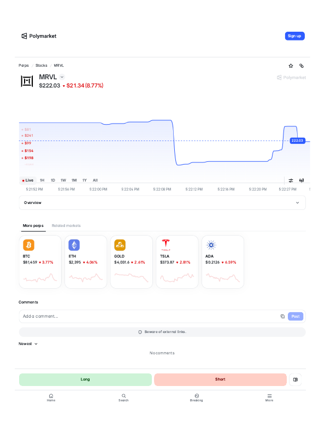Open chart settings sliders icon
The image size is (325, 421).
291,180
